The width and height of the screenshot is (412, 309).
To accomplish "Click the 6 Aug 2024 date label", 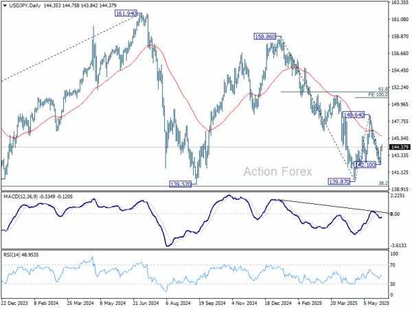I will tap(178, 303).
